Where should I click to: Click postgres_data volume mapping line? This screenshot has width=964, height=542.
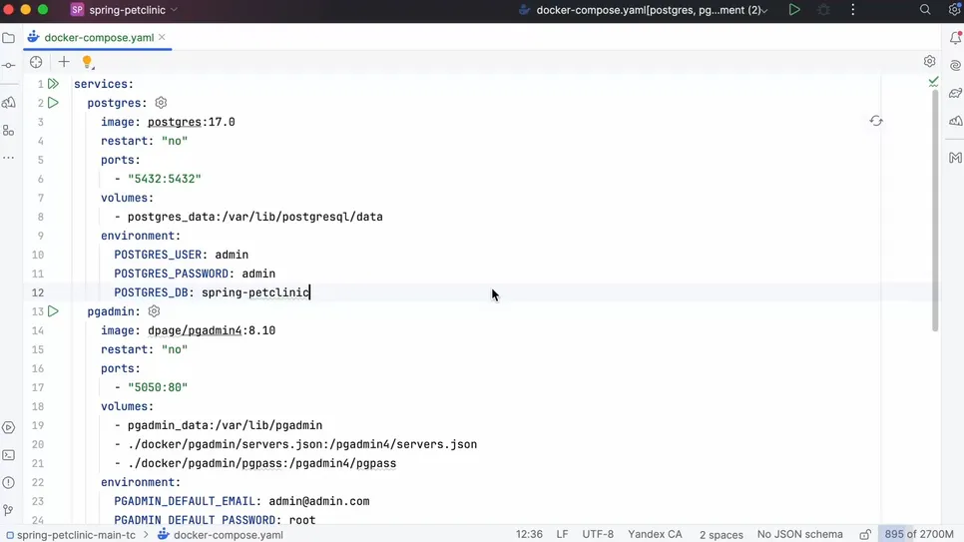click(x=255, y=217)
